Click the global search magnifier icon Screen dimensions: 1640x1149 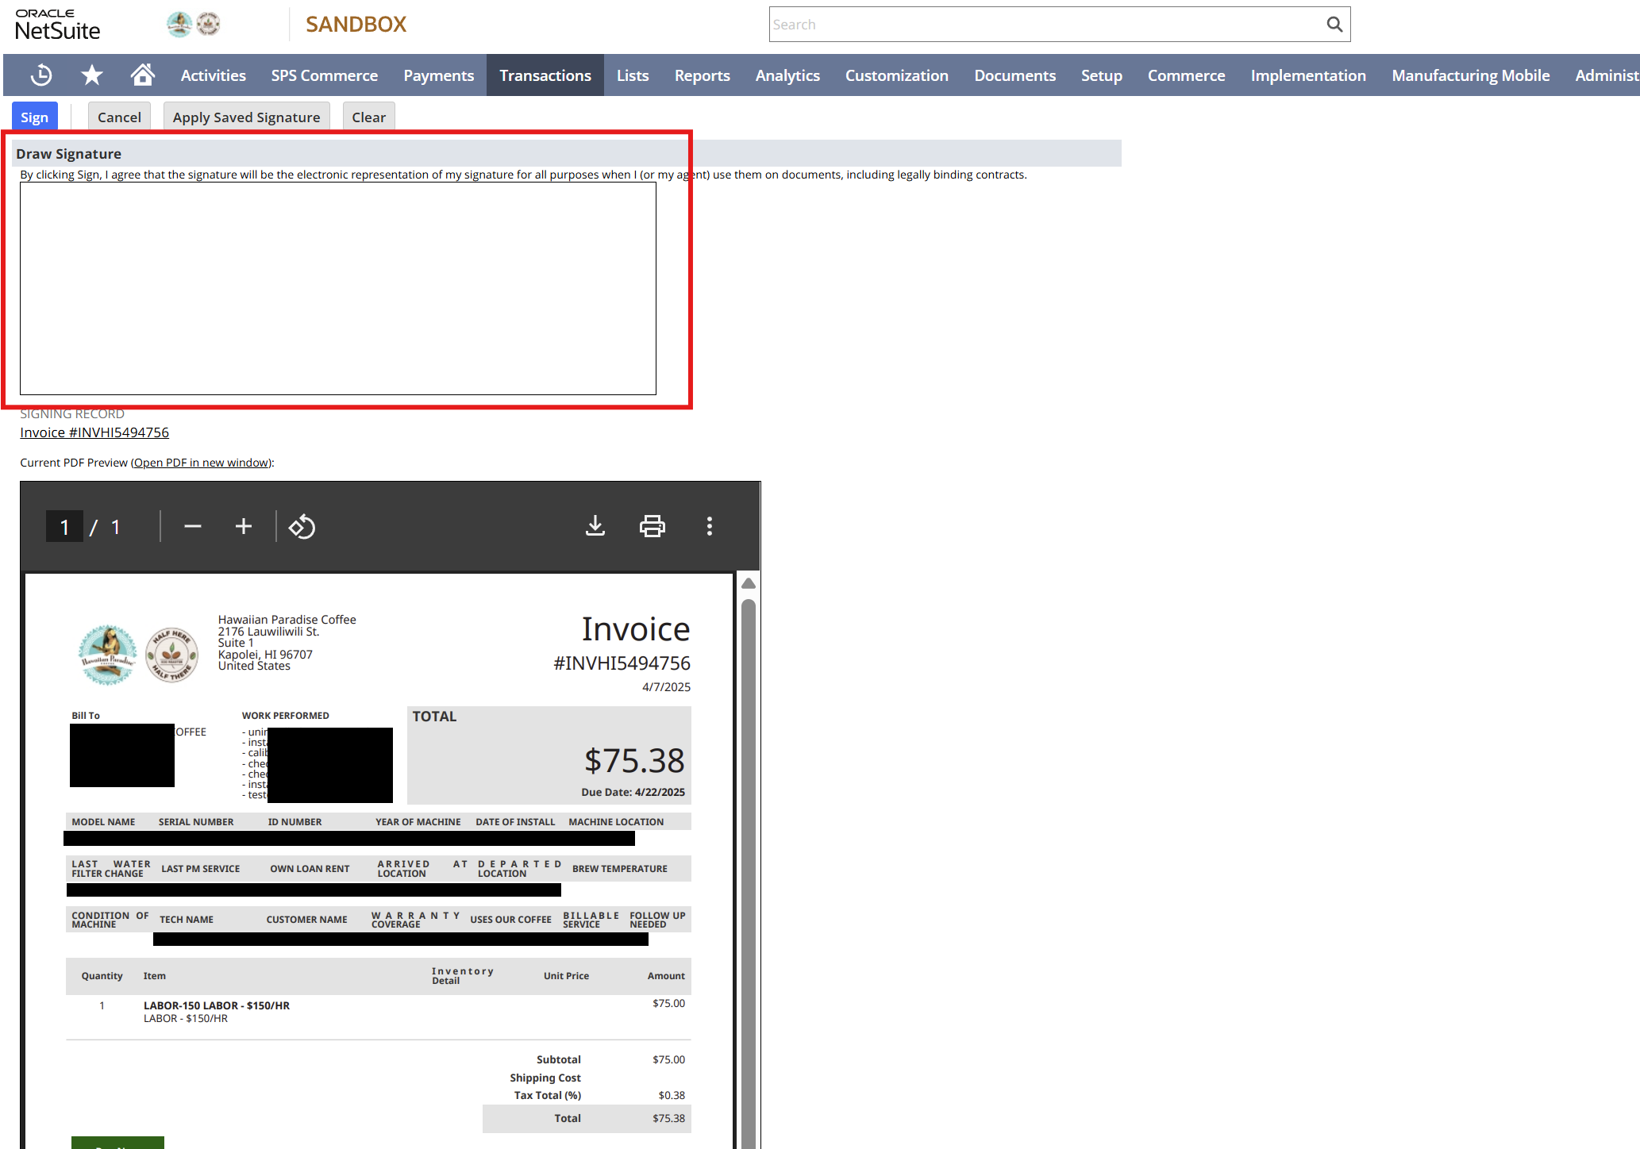pos(1334,25)
